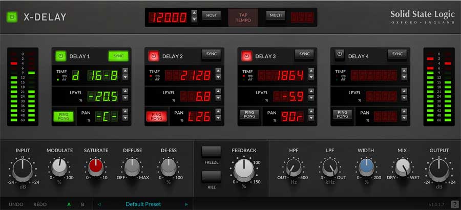The width and height of the screenshot is (461, 210).
Task: Decrease Delay 1 time down arrow
Action: 125,77
